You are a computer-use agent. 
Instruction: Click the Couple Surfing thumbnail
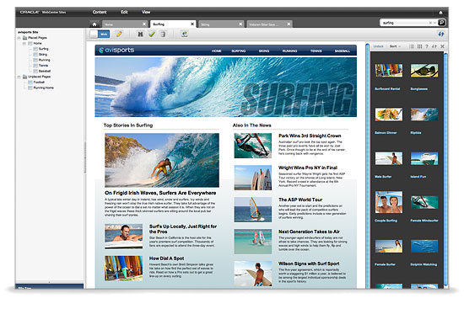[389, 202]
